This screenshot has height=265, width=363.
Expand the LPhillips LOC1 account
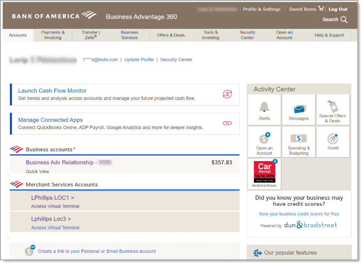[x=52, y=197]
